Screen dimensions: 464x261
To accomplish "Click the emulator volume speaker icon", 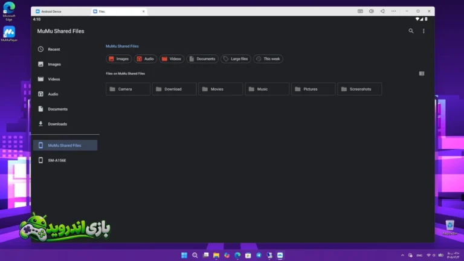I will point(372,11).
